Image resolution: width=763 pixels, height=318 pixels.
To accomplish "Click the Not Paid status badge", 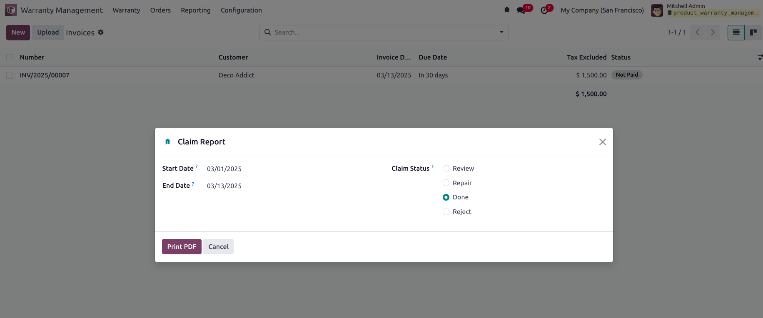I will coord(627,75).
